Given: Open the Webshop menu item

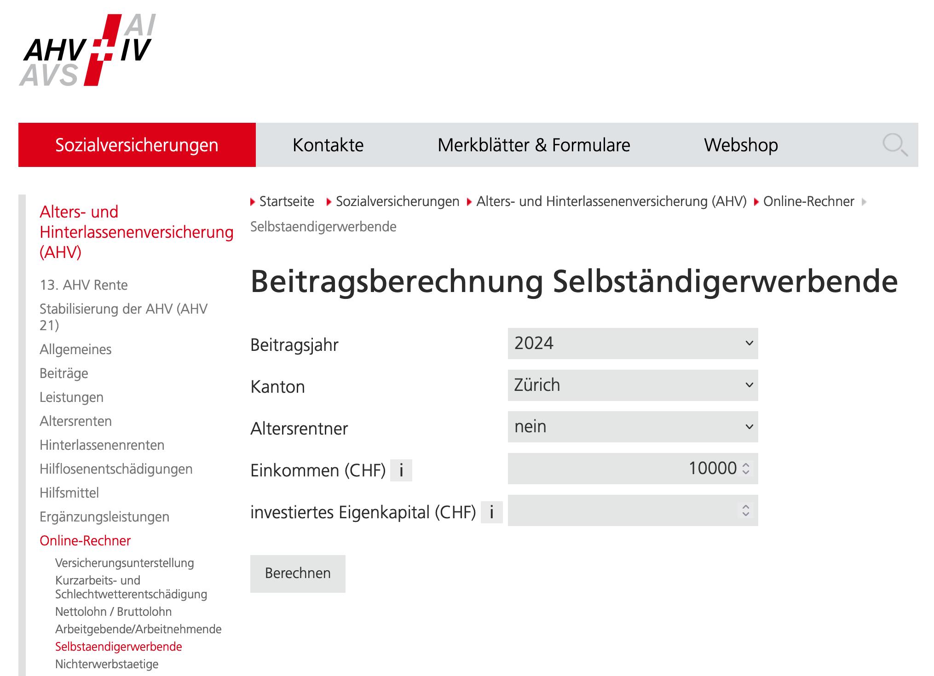Looking at the screenshot, I should pyautogui.click(x=741, y=145).
